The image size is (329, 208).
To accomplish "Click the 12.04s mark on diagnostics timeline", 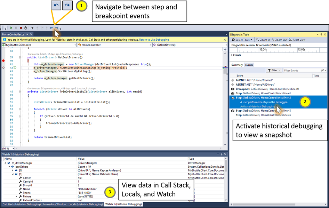I will click(x=264, y=49).
